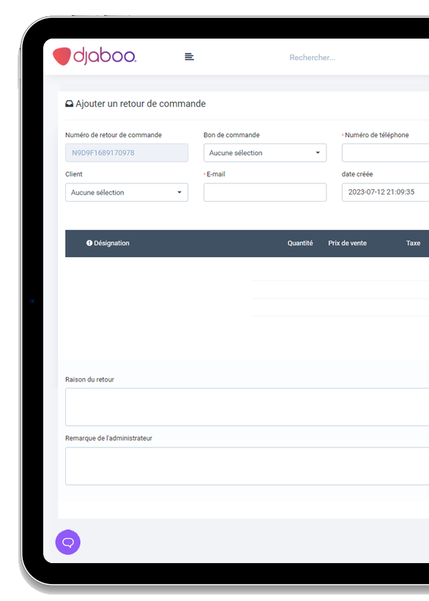Click the djaboo logo
Viewport: 429px width, 601px height.
point(94,56)
